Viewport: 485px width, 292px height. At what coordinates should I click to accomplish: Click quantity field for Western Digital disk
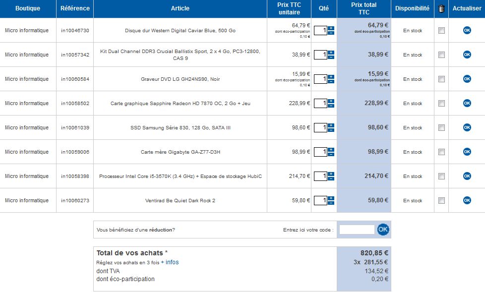click(321, 30)
